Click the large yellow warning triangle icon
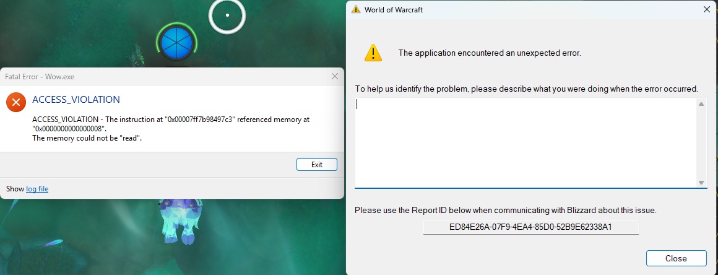Image resolution: width=718 pixels, height=275 pixels. coord(373,53)
